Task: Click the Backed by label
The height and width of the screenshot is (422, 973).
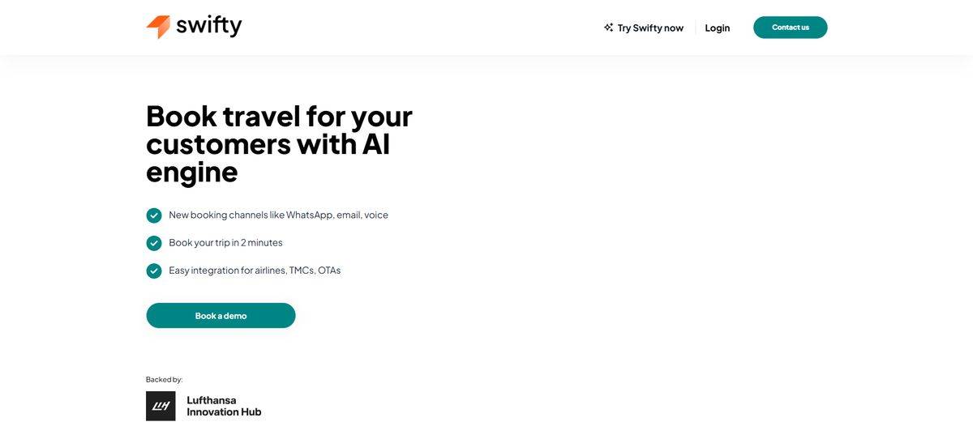Action: coord(164,379)
